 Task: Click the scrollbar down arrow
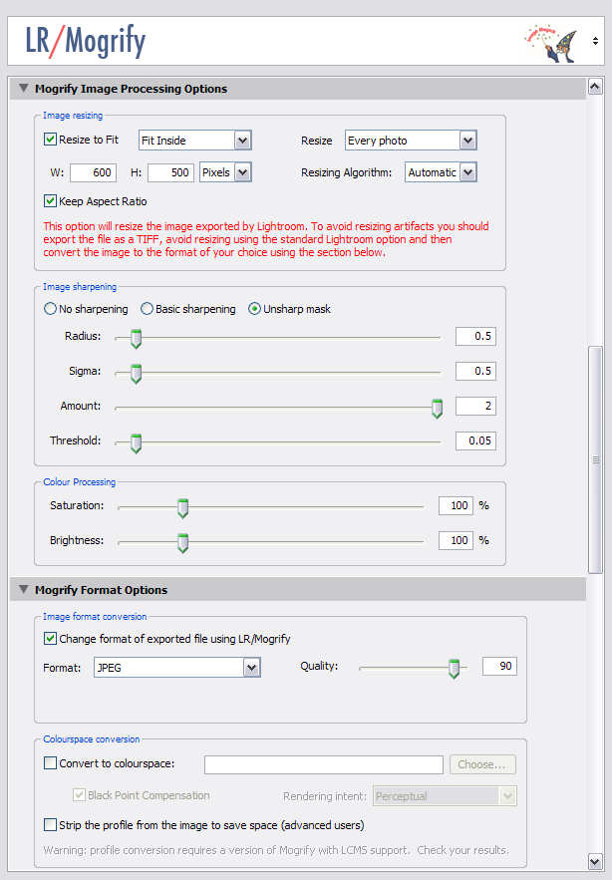[x=595, y=861]
